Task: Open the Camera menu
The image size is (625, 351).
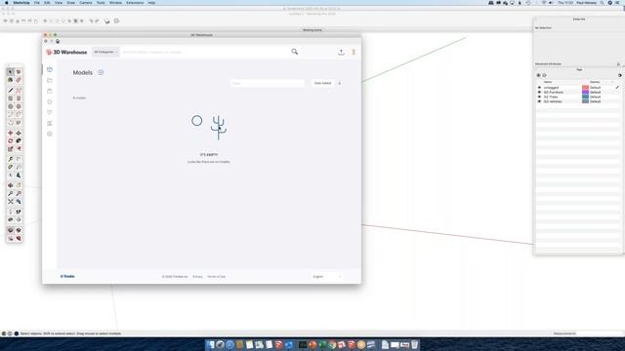Action: point(86,3)
